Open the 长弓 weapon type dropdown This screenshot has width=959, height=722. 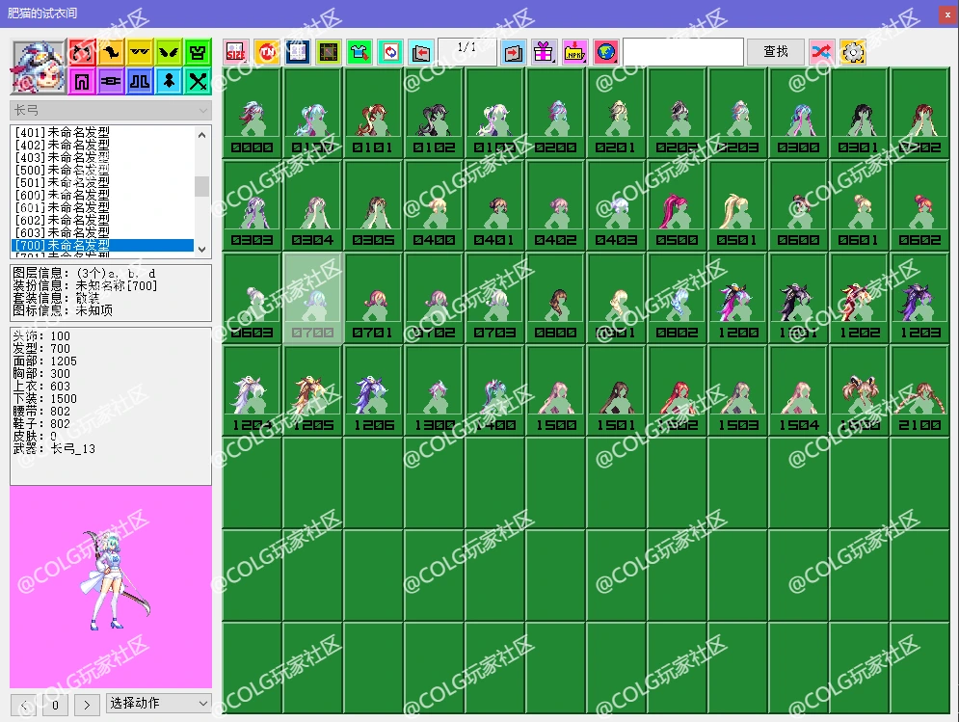(x=111, y=110)
